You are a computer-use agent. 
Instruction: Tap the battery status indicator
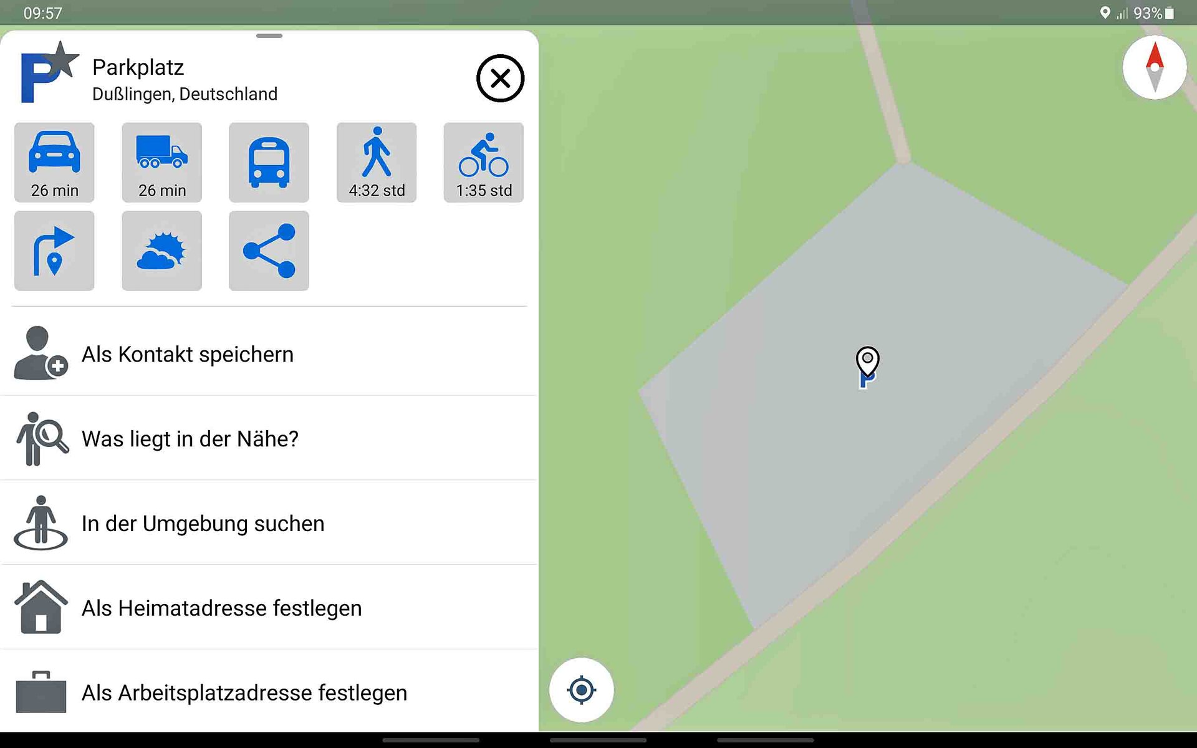coord(1170,13)
